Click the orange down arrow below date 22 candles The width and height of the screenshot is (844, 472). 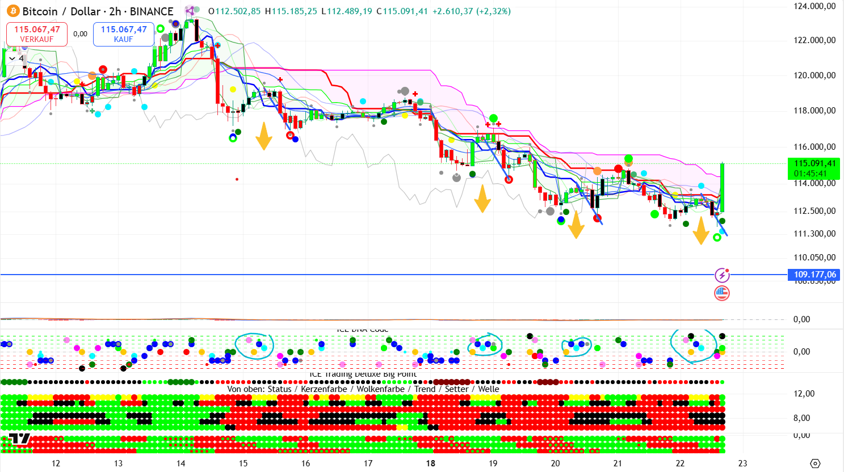click(701, 230)
